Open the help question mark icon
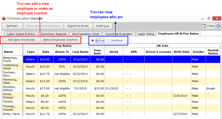Viewport: 222px width, 119px height. [x=218, y=26]
